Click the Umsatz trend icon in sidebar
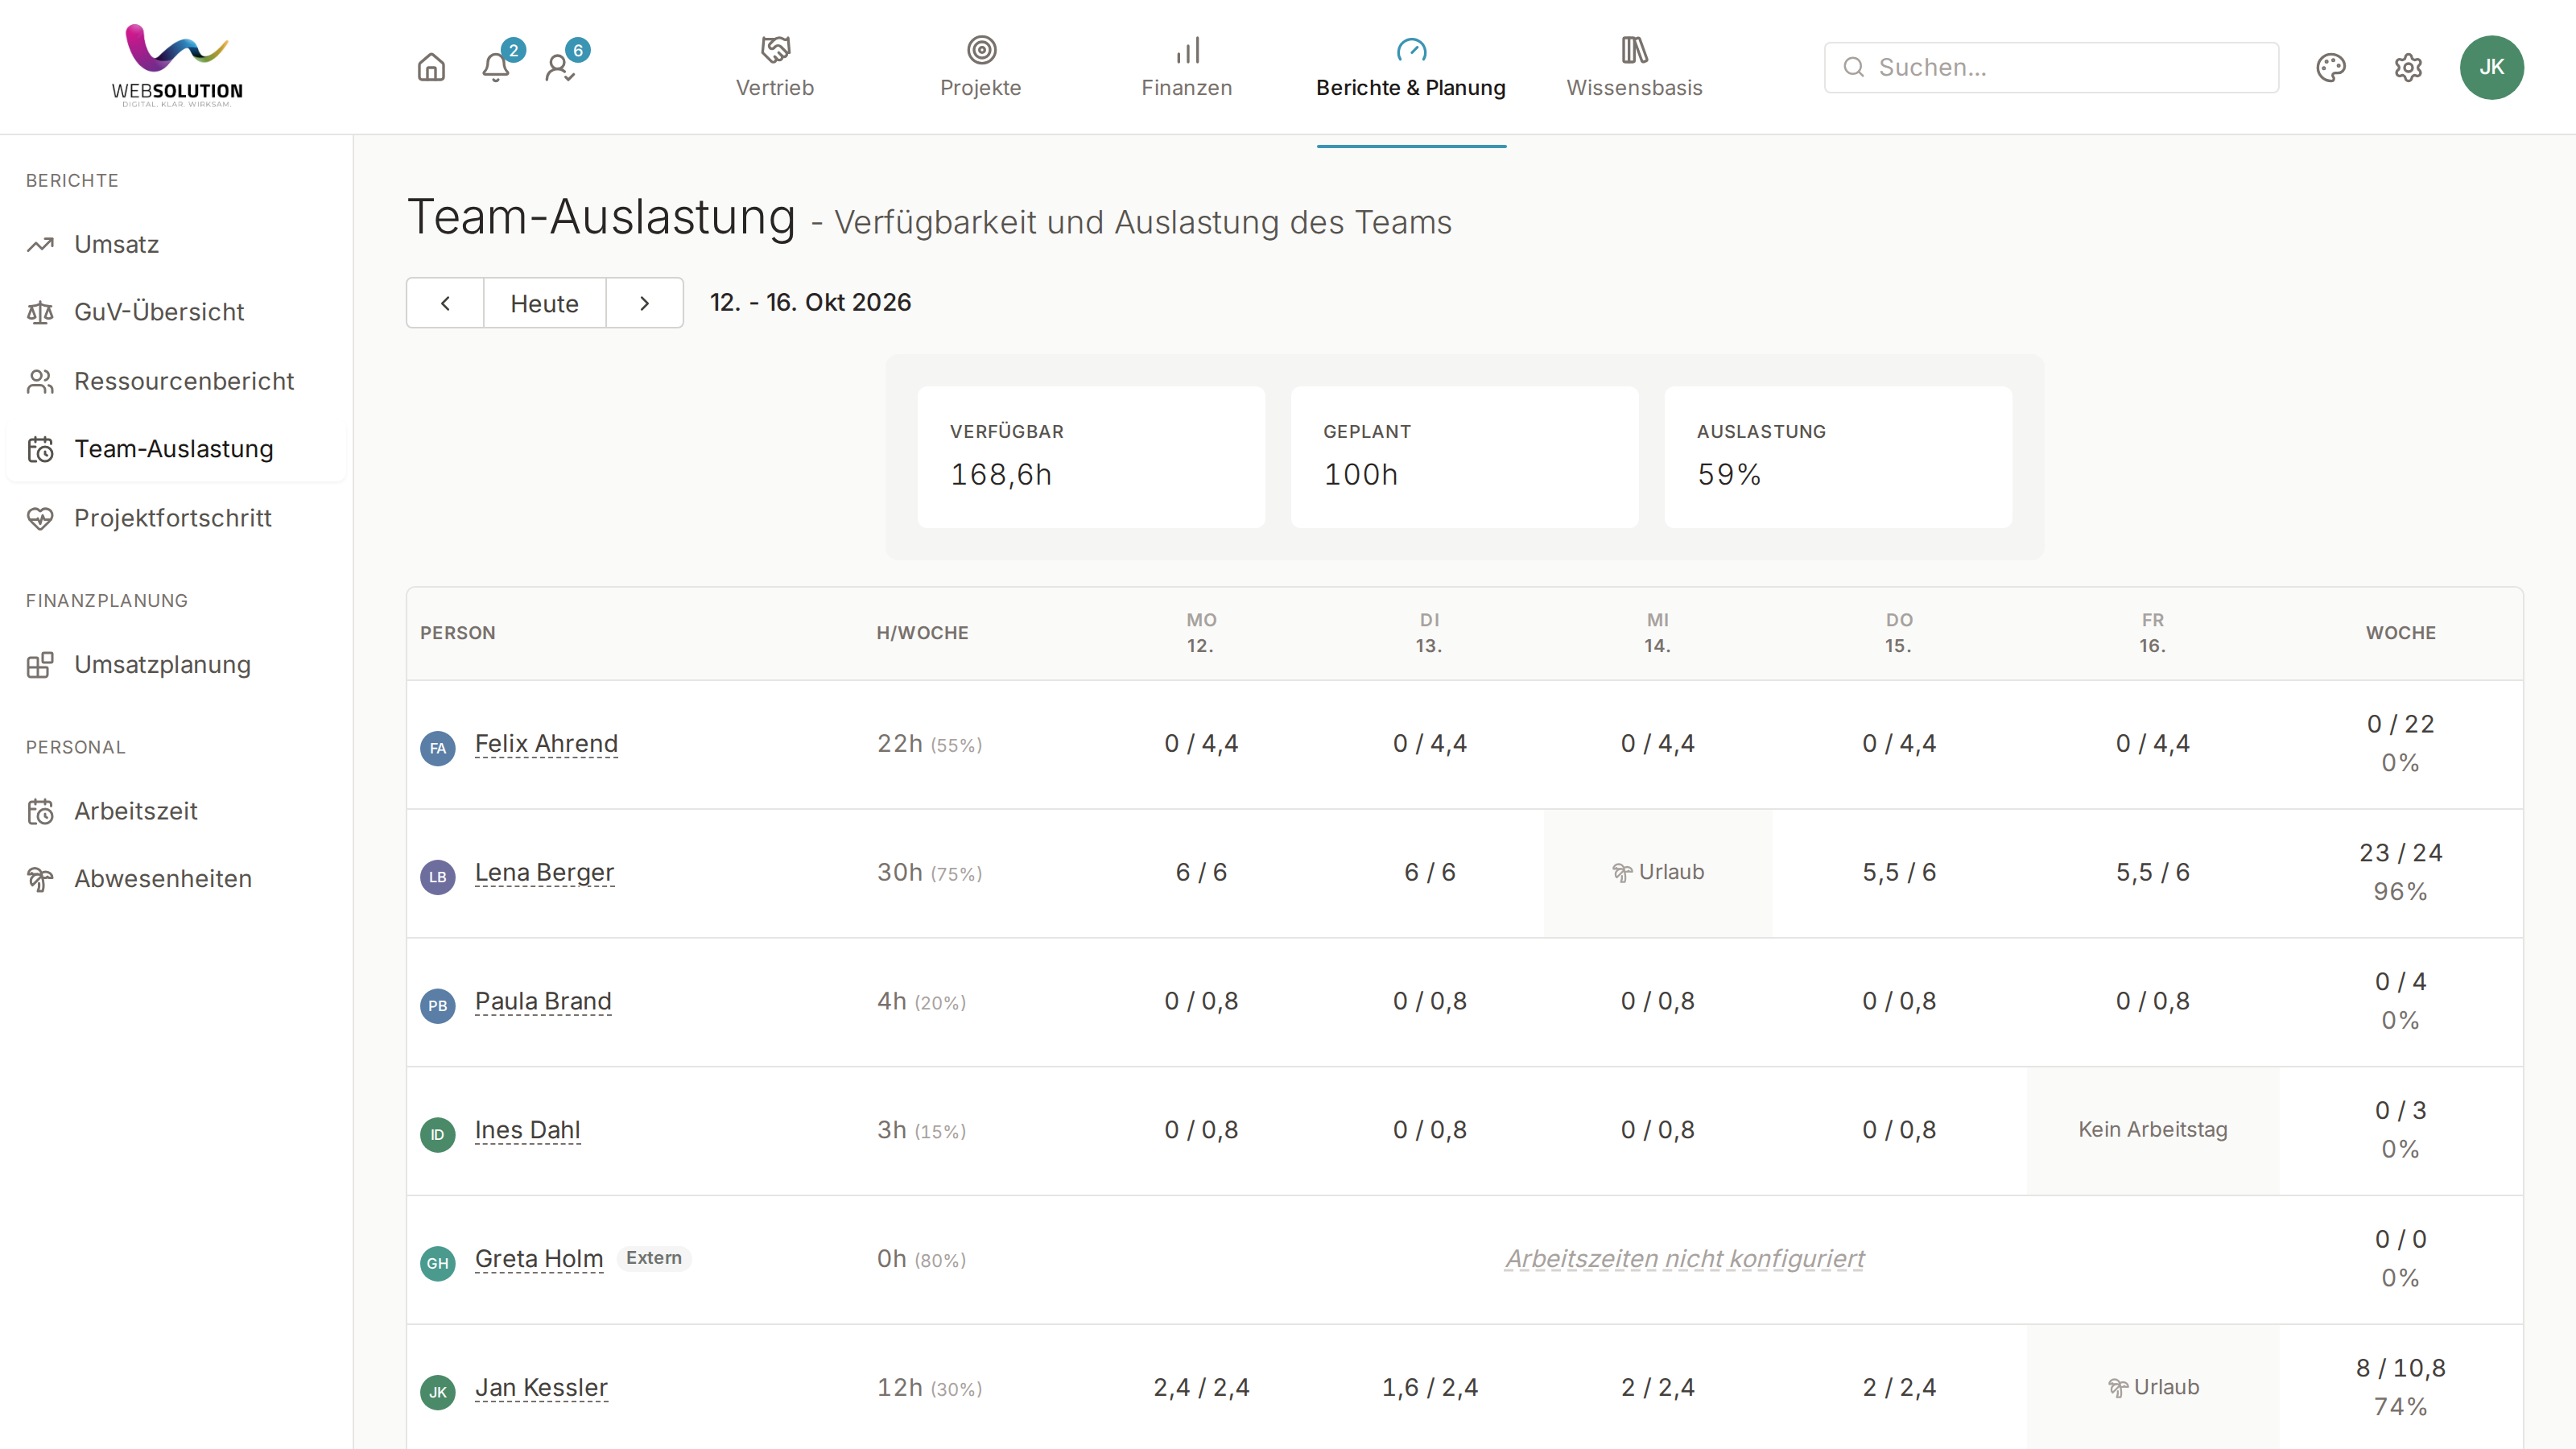The image size is (2576, 1449). tap(40, 244)
